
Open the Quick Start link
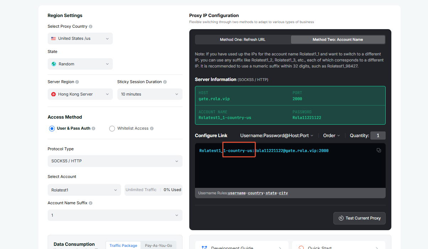coord(338,245)
